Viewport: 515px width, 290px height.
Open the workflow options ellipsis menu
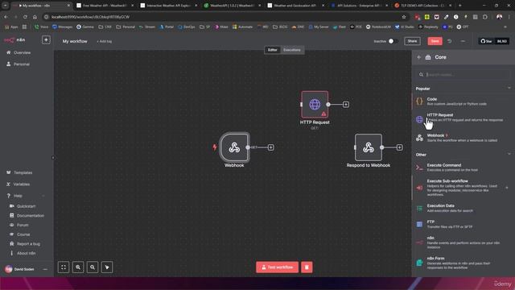tap(463, 41)
